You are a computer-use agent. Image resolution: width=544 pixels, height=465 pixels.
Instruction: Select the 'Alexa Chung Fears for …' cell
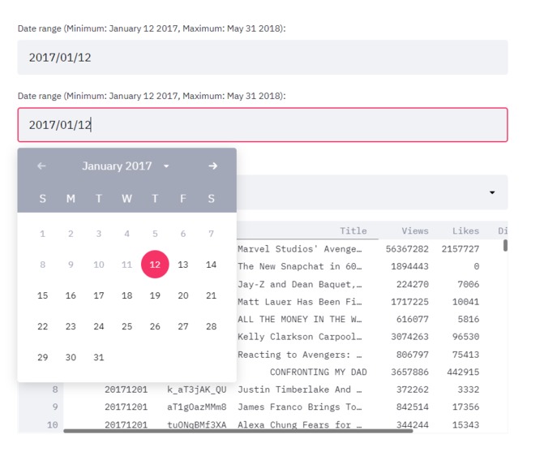300,424
